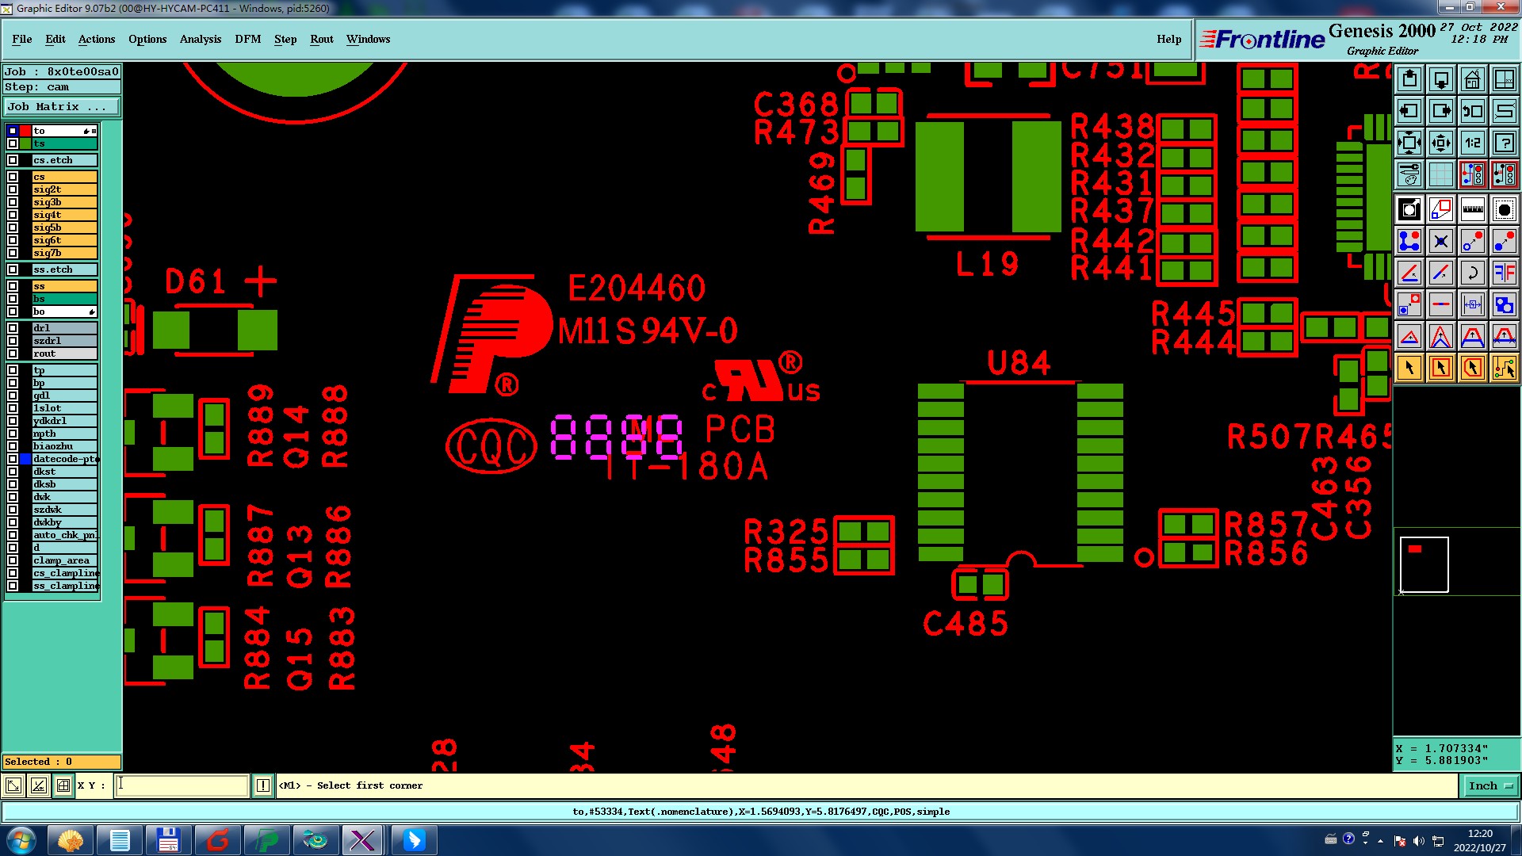Select the ruler measure tool icon

point(1472,209)
